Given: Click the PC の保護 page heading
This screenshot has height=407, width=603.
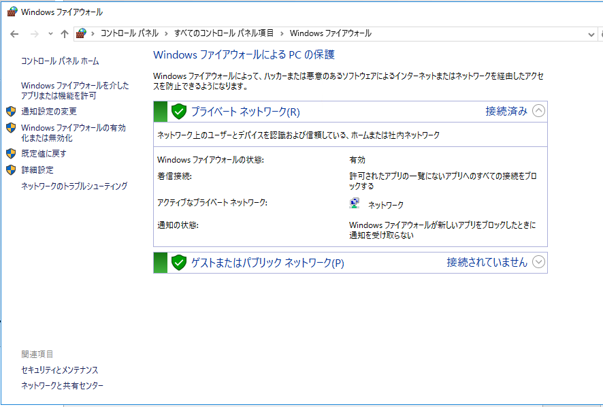Looking at the screenshot, I should point(244,54).
